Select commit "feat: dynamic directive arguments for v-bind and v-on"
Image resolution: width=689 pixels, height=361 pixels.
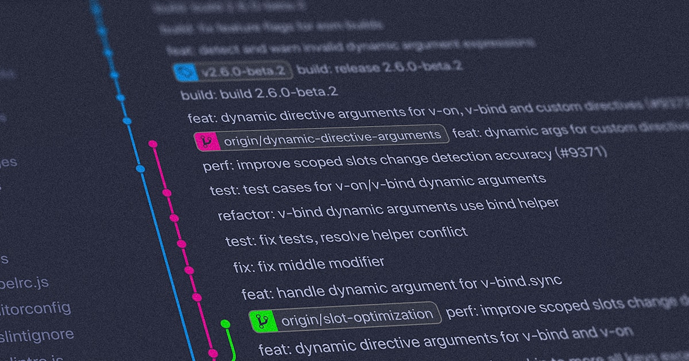coord(446,341)
